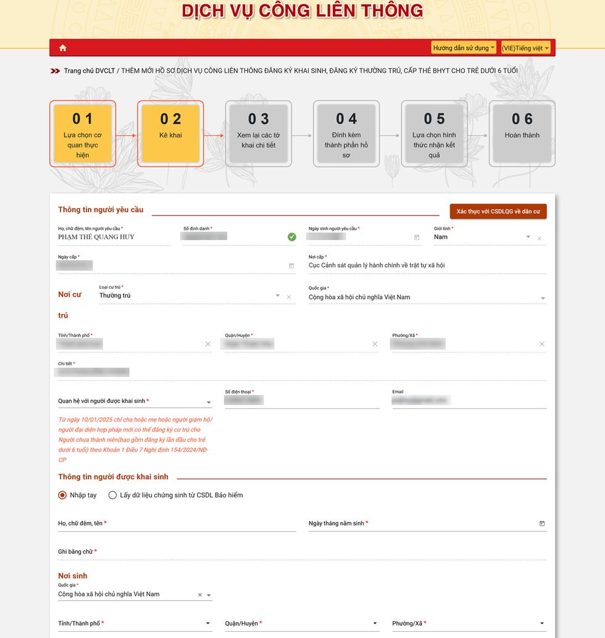Clear the residence Quận/Huyện value

pyautogui.click(x=375, y=344)
